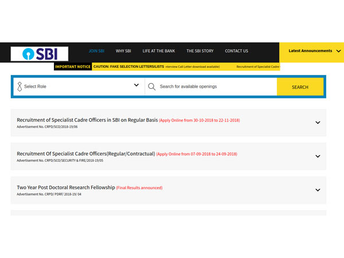
Task: Expand Specialist Cadre Officers Regular/Contractual chevron
Action: (x=318, y=157)
